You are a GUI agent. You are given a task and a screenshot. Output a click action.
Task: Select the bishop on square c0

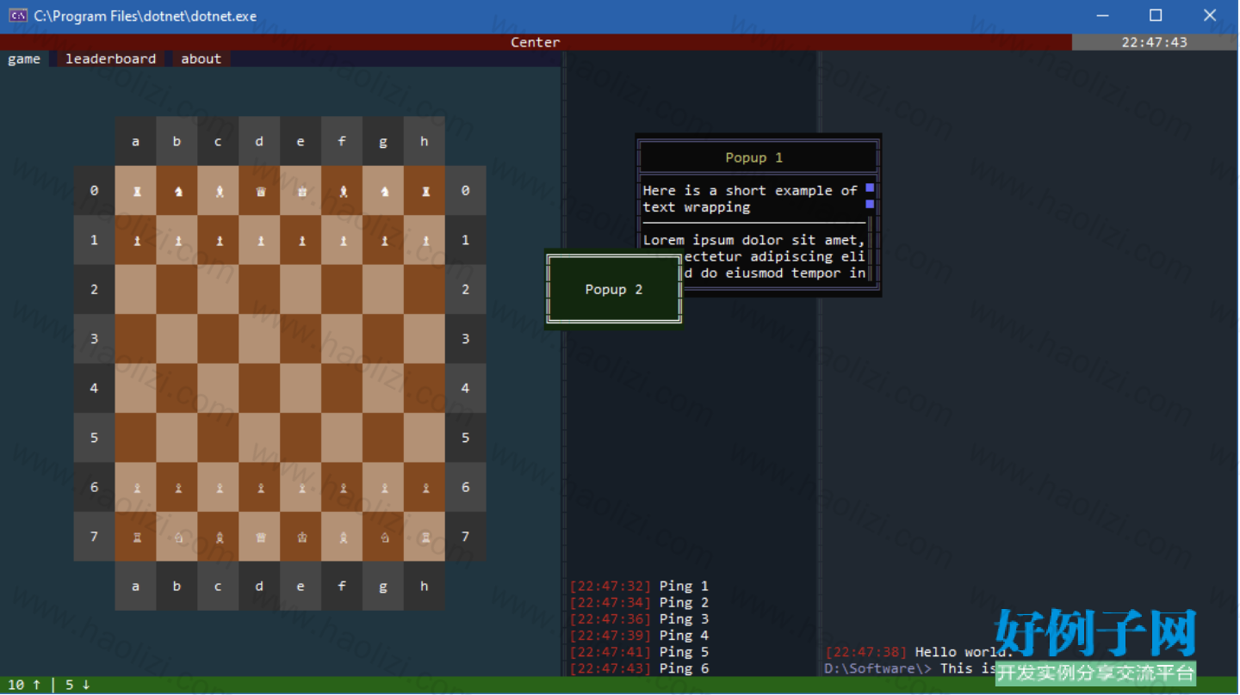tap(219, 192)
